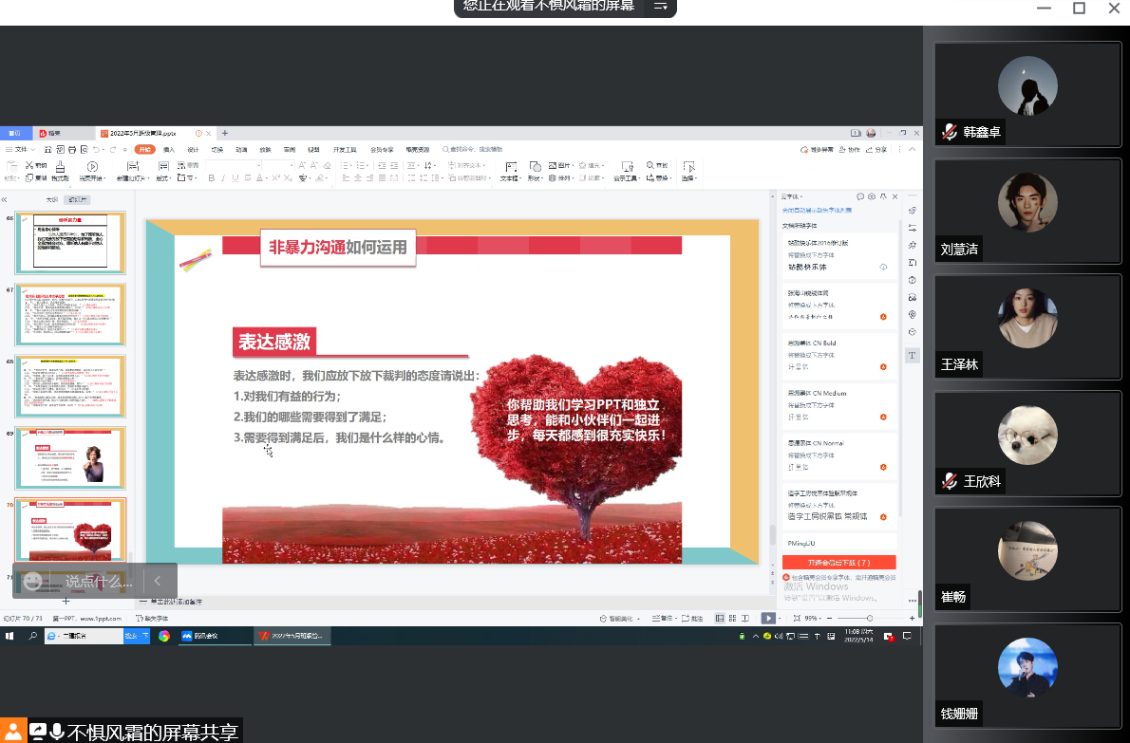Open the menu icon beside the screen-viewing banner

(660, 7)
